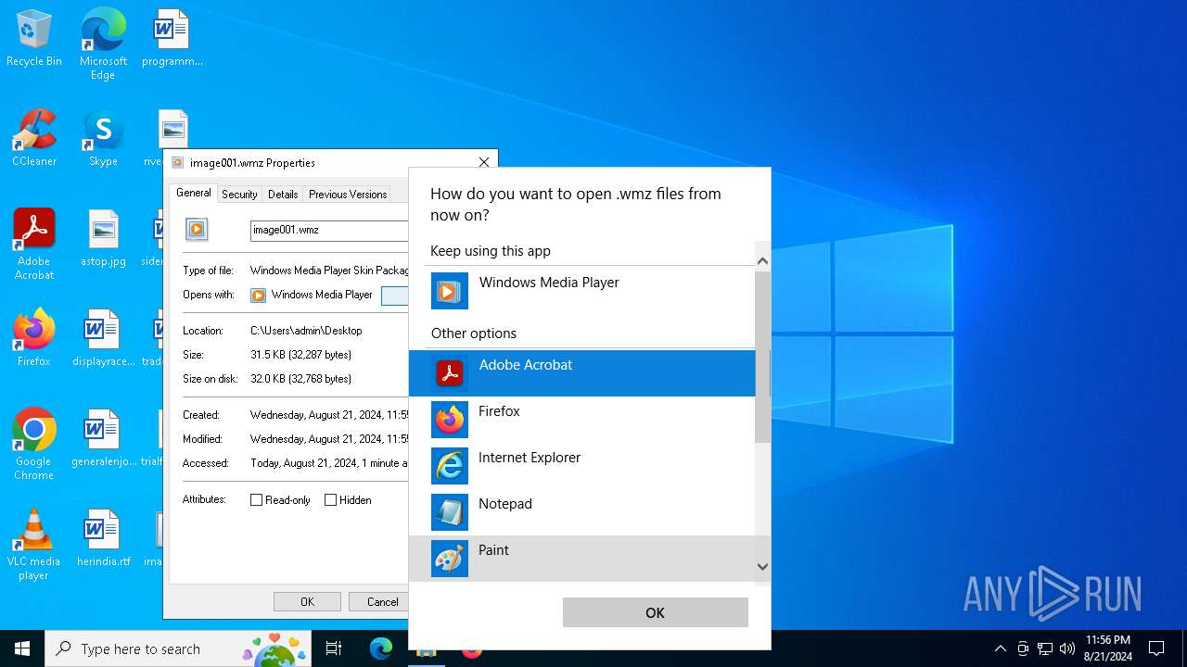Choose Paint from the app list

pyautogui.click(x=581, y=559)
